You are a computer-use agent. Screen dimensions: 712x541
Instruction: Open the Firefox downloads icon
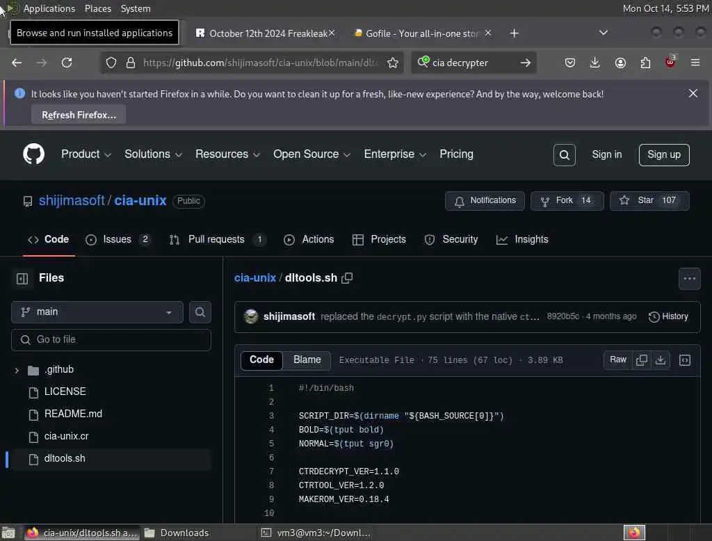tap(595, 63)
